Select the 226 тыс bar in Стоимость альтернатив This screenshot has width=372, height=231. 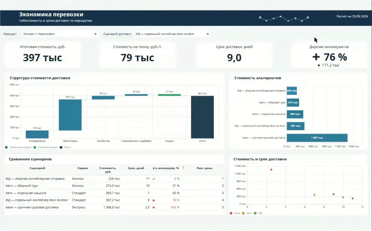[x=292, y=91]
